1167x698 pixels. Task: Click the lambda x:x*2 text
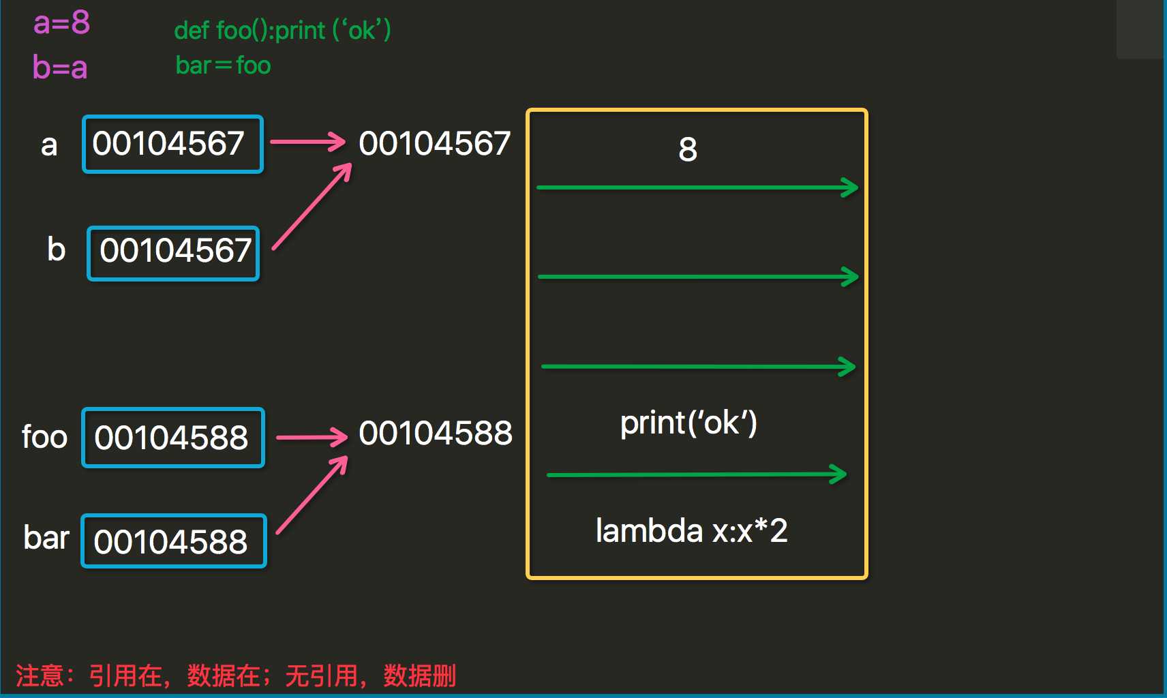691,531
